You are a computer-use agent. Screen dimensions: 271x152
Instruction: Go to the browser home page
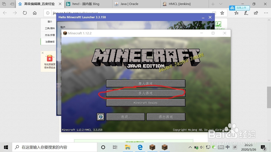point(35,13)
